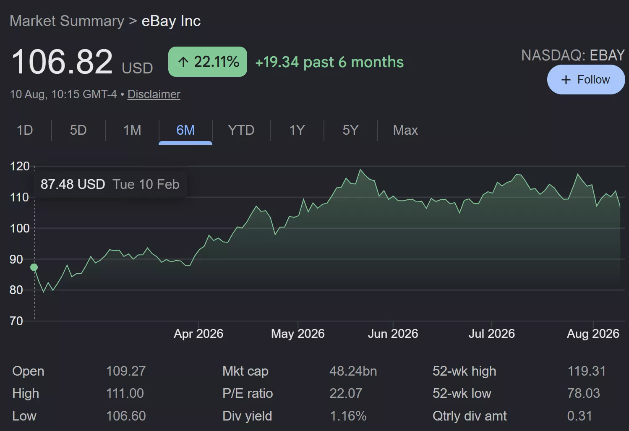
Task: Switch to the 1M chart range
Action: [132, 130]
